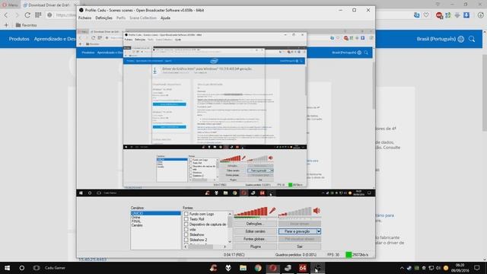Click the red adblock extension icon

[439, 15]
